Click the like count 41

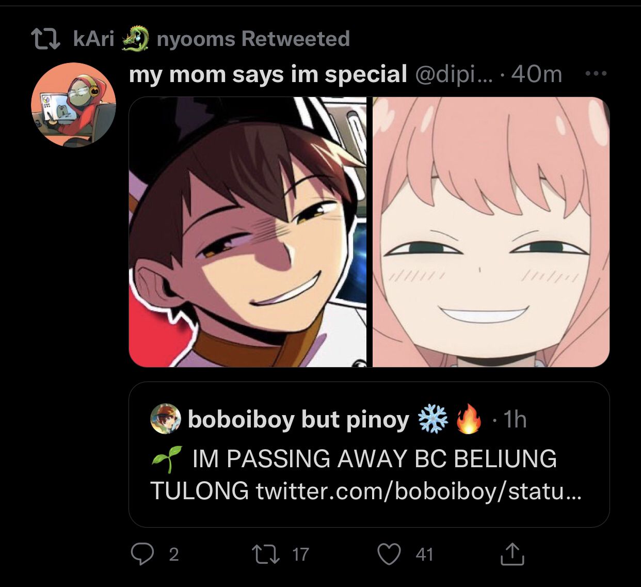424,554
